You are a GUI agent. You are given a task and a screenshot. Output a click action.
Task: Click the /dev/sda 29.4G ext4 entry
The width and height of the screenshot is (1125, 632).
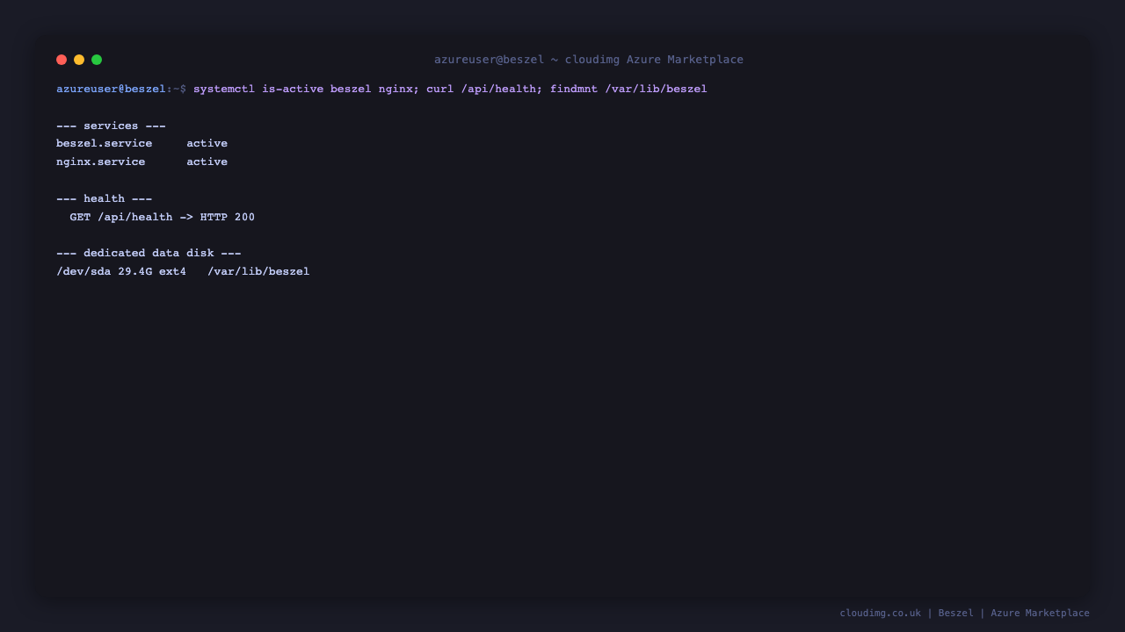tap(121, 271)
